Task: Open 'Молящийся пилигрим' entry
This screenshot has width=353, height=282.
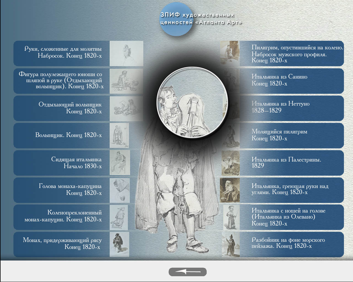Action: tap(279, 135)
